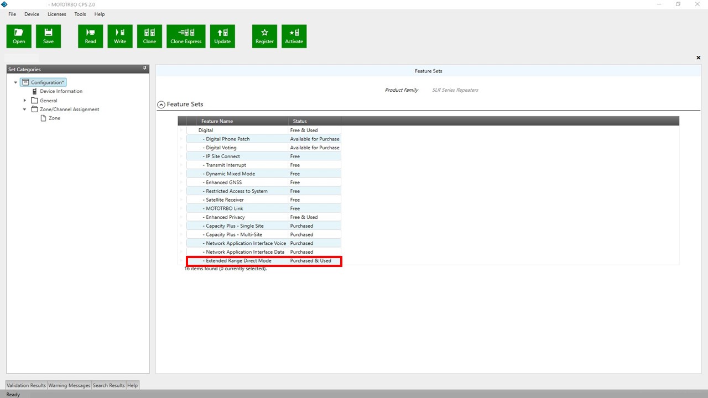Start Clone Express from the toolbar
The width and height of the screenshot is (708, 398).
pos(185,35)
